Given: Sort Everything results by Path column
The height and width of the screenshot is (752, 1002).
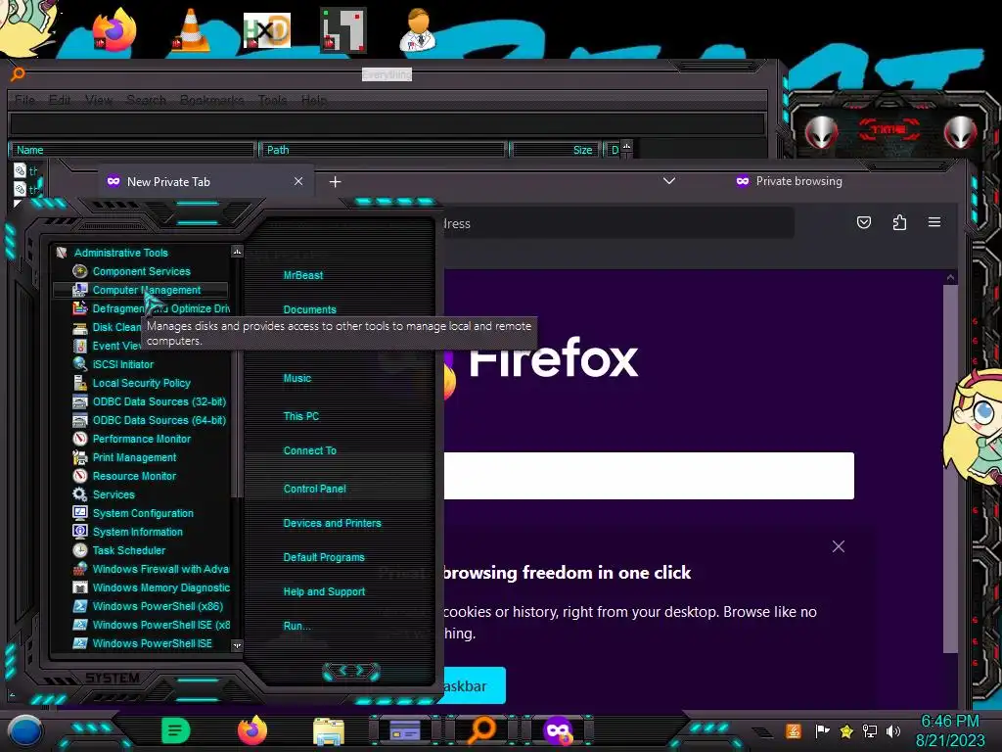Looking at the screenshot, I should [383, 150].
